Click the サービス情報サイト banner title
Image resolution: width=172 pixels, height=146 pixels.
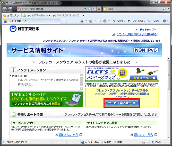click(37, 50)
